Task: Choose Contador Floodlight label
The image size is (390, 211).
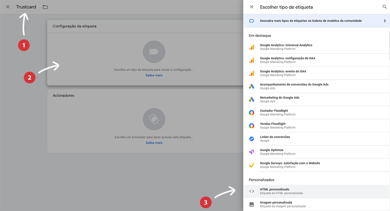Action: (x=274, y=111)
